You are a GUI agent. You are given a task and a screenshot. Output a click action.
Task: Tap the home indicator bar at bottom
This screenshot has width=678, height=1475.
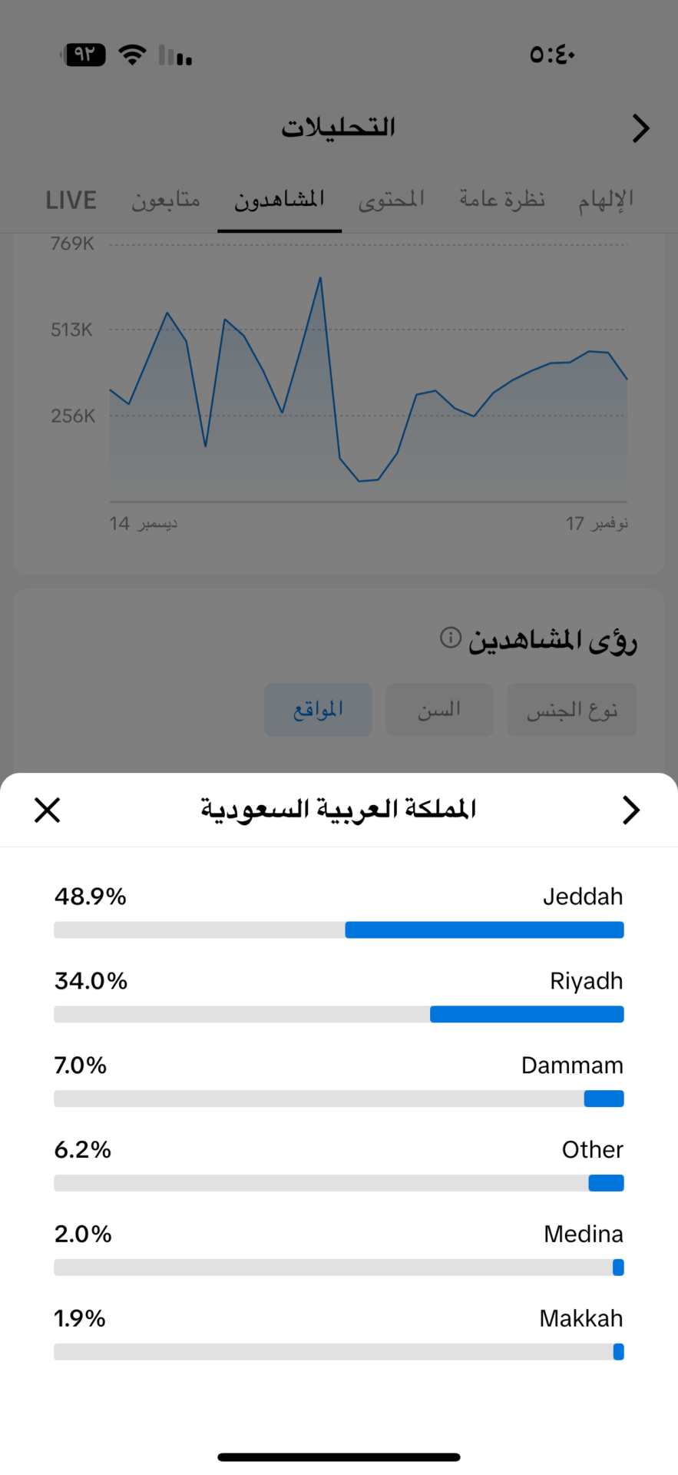339,1457
